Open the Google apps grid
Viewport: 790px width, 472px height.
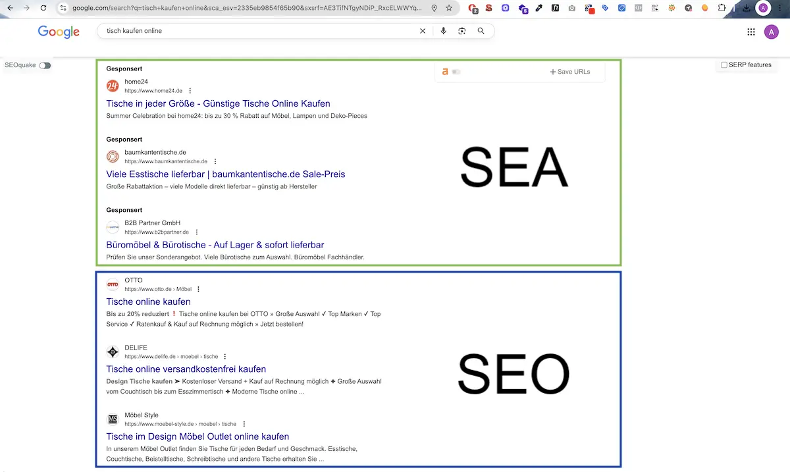coord(751,32)
